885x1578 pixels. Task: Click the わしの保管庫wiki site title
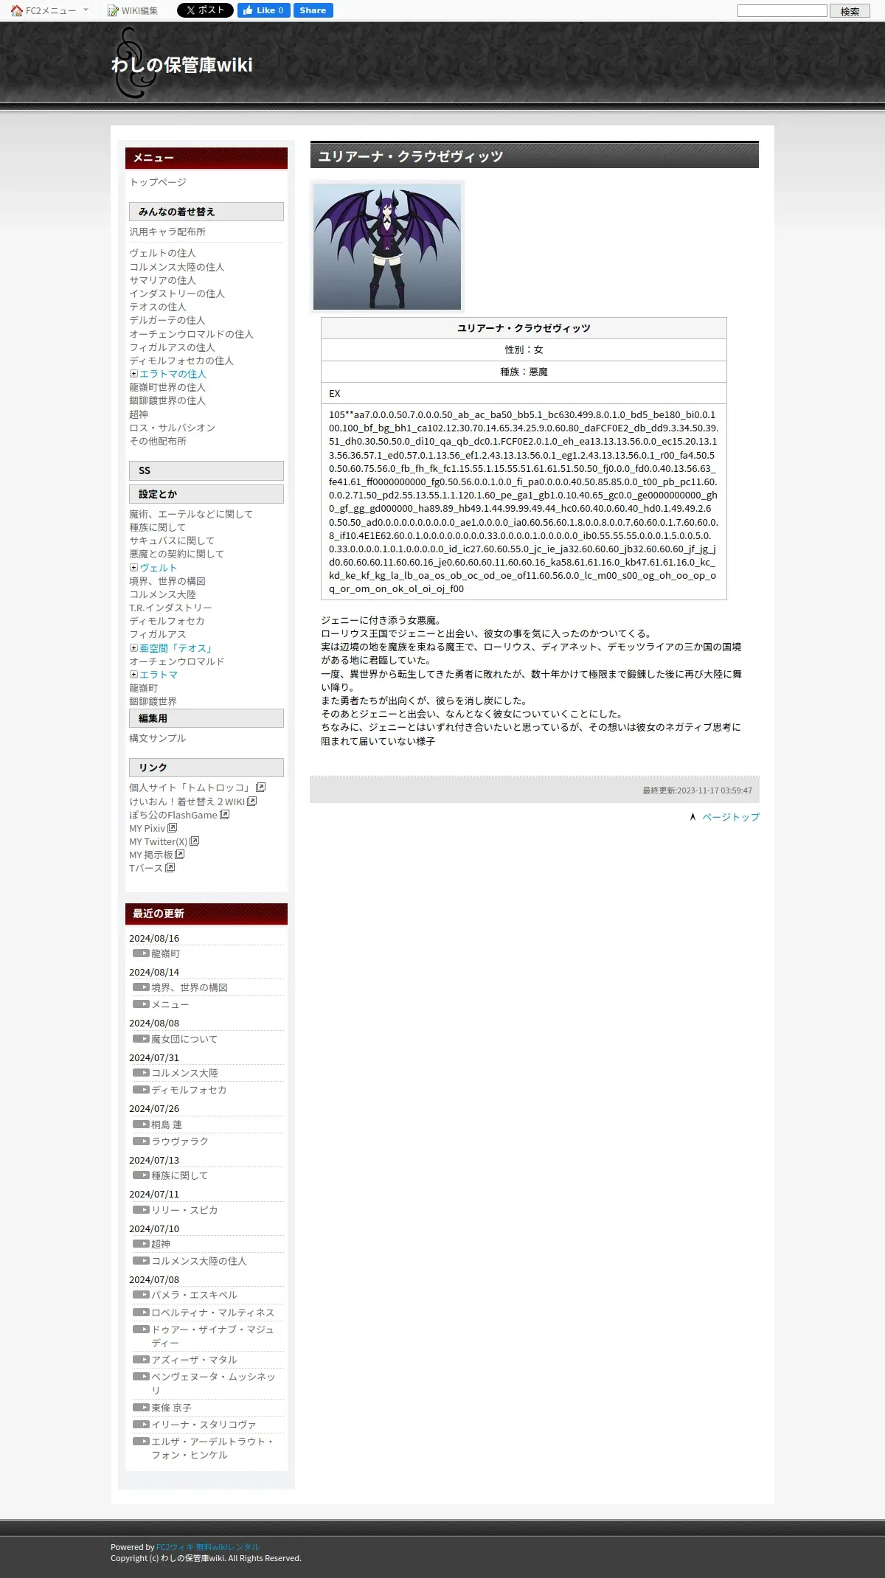[x=181, y=65]
